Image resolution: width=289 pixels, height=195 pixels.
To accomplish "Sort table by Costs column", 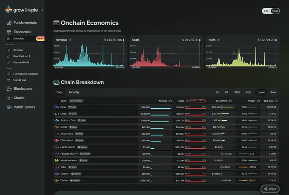I will point(181,101).
